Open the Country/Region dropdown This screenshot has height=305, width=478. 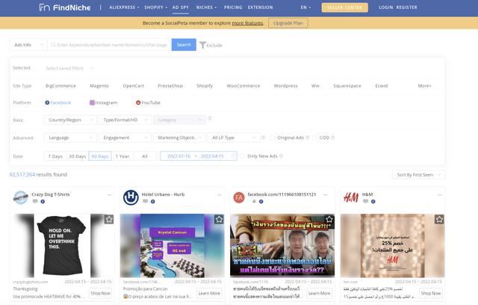(70, 120)
